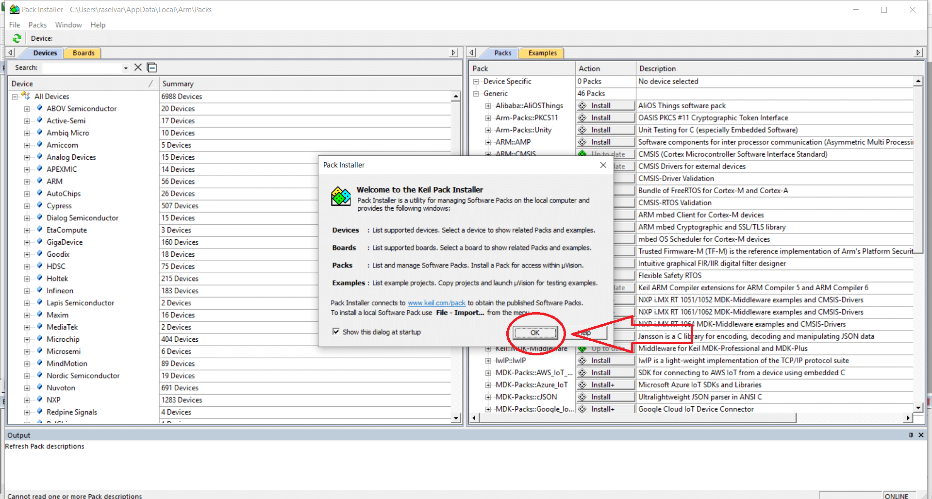Click the collapse-all icon next to Search
This screenshot has width=932, height=499.
tap(152, 67)
